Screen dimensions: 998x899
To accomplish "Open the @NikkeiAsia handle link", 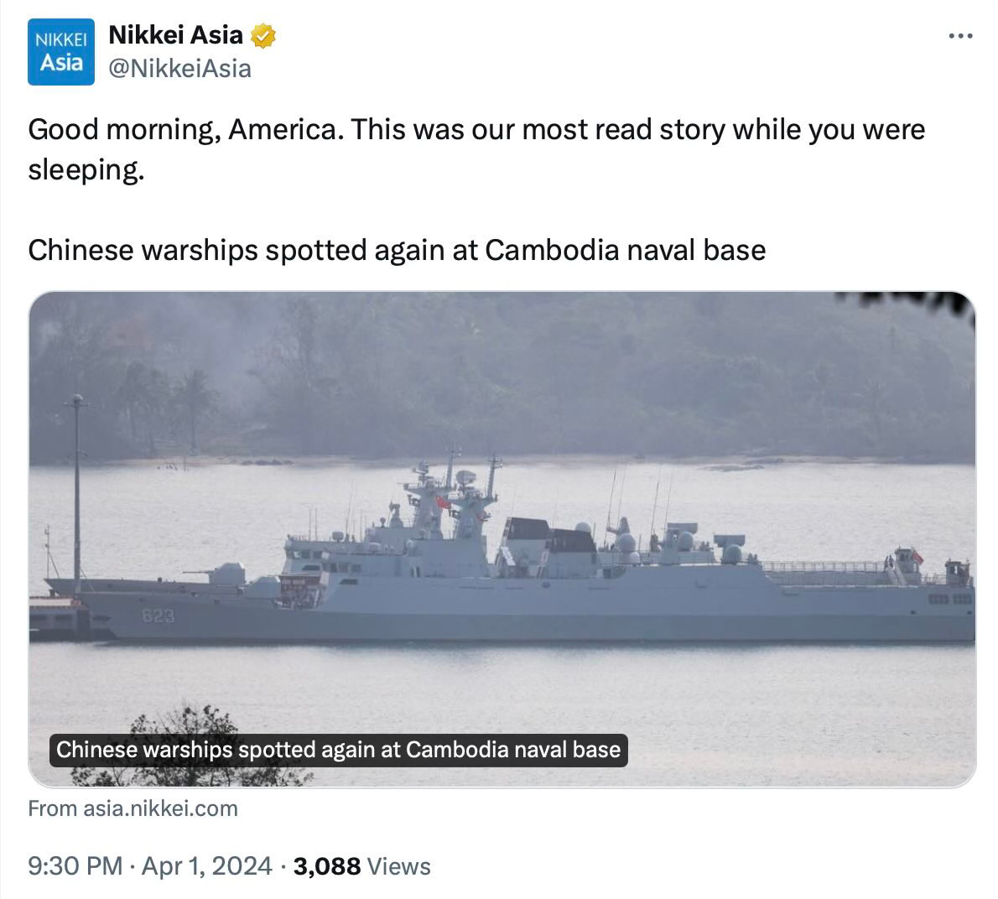I will (x=180, y=69).
